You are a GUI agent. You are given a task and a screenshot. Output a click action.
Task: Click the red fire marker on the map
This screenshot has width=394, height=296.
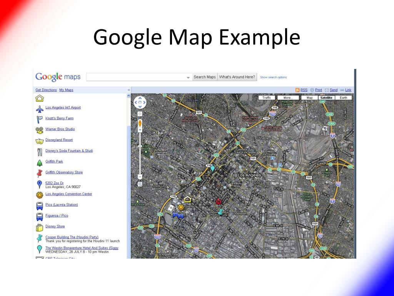point(219,201)
